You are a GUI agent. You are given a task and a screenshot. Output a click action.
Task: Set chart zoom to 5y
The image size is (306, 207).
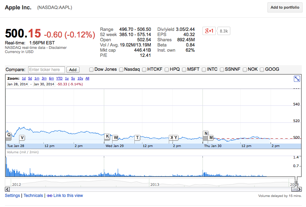73,78
